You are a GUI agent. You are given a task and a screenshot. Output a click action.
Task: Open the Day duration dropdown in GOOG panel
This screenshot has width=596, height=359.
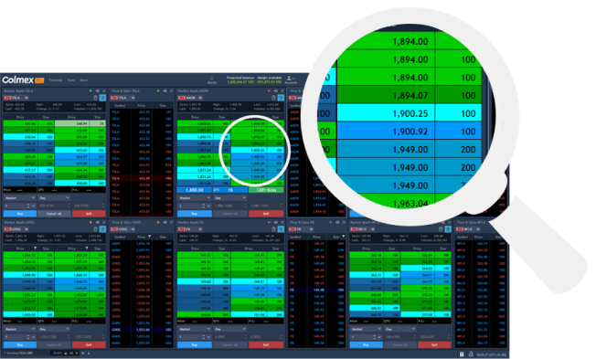click(54, 329)
